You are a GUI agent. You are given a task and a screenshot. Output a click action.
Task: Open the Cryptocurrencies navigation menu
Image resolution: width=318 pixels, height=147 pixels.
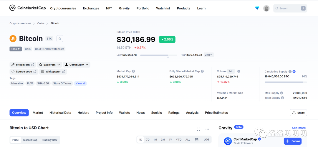(x=63, y=8)
